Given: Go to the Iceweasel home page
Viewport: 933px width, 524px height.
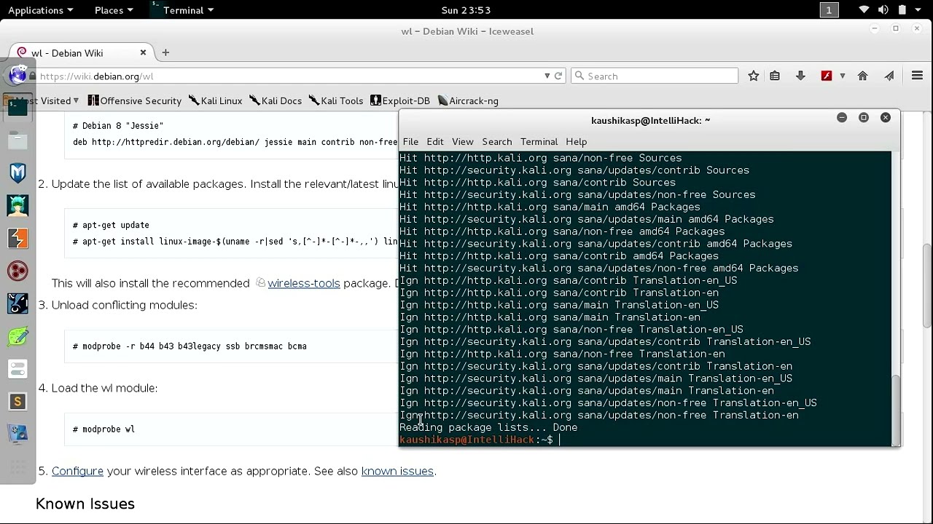Looking at the screenshot, I should click(863, 76).
